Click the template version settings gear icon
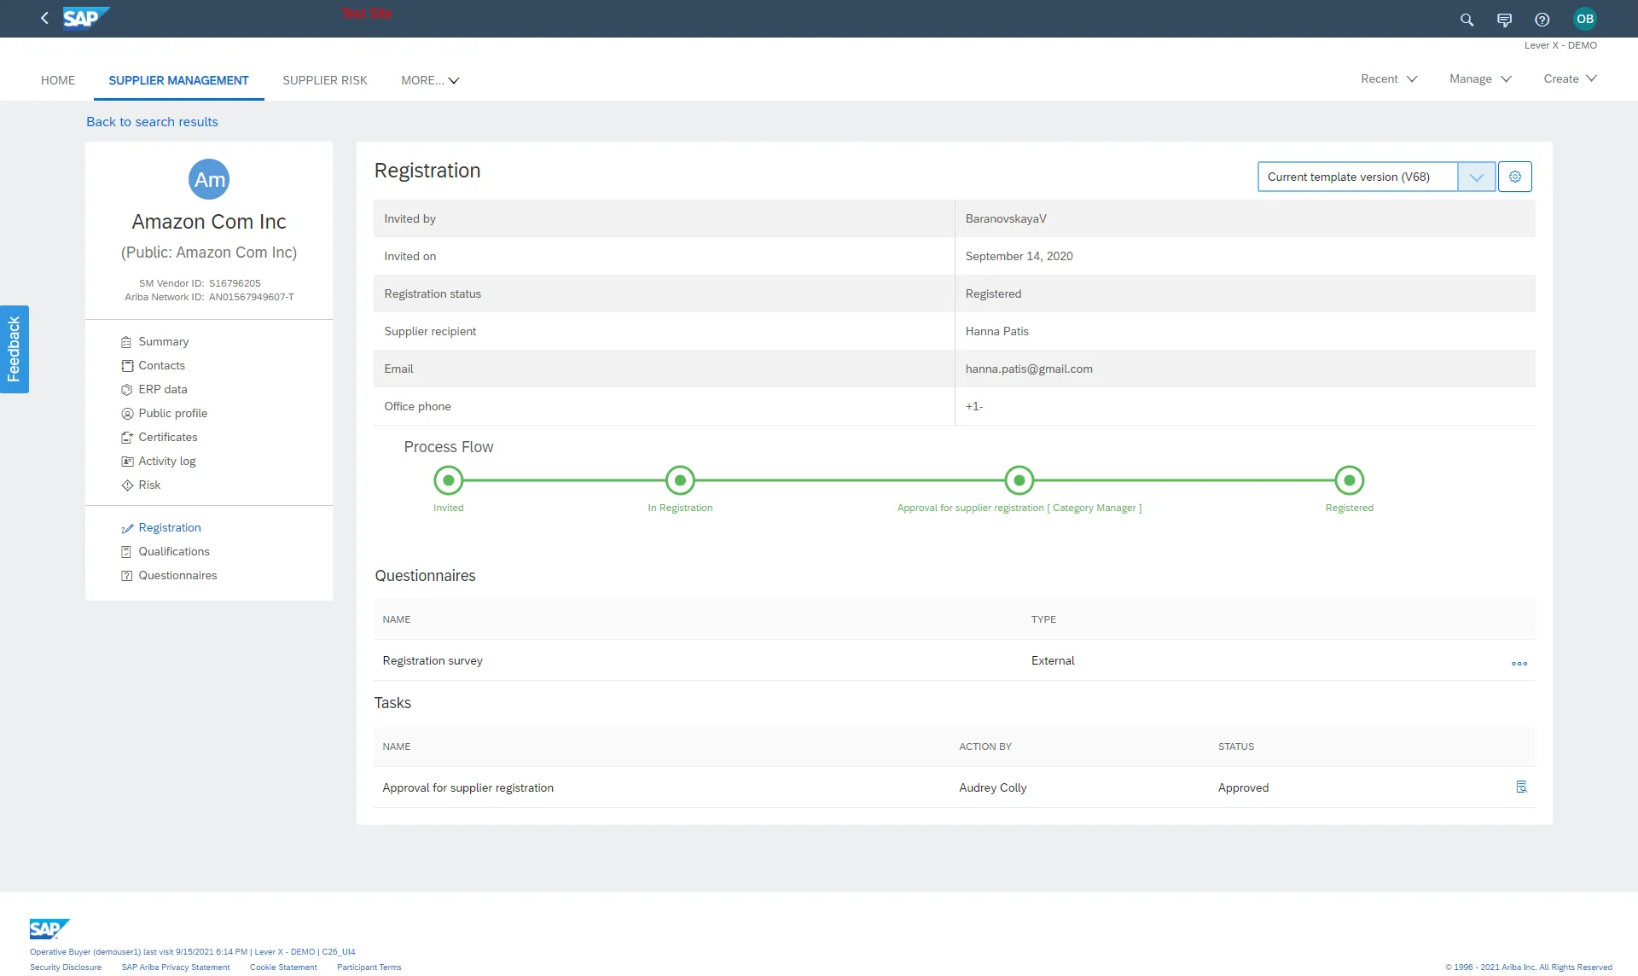The width and height of the screenshot is (1638, 976). [1515, 176]
